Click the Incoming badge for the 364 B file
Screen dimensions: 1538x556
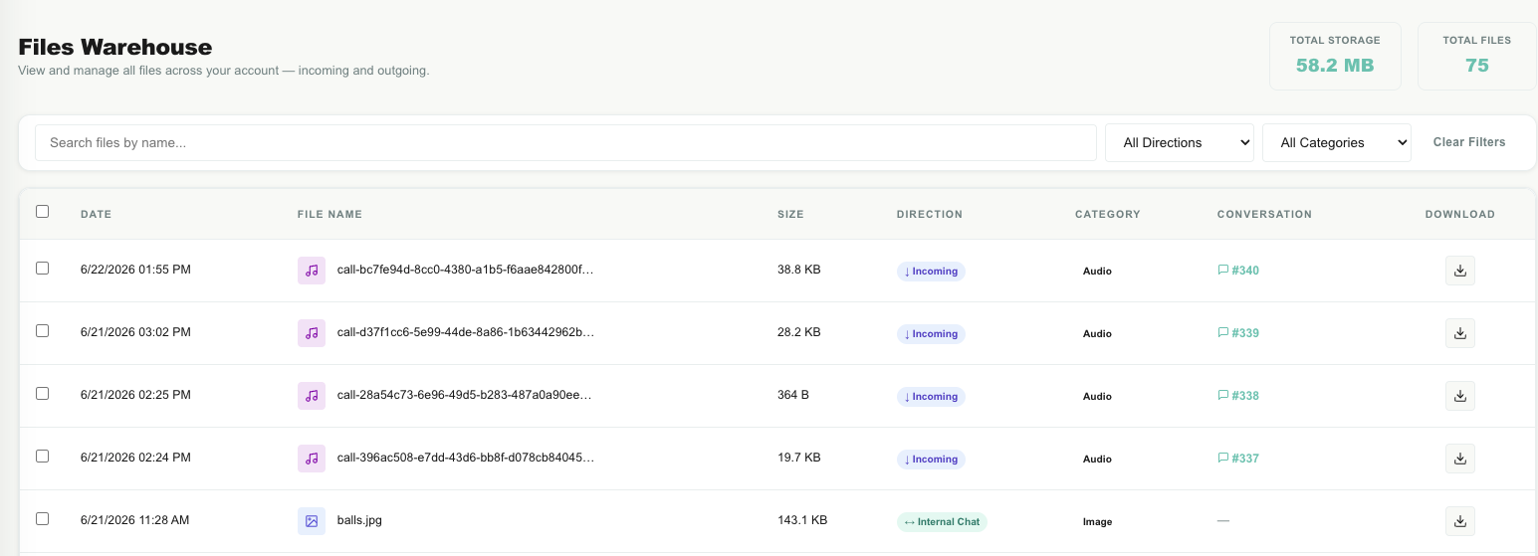click(931, 396)
